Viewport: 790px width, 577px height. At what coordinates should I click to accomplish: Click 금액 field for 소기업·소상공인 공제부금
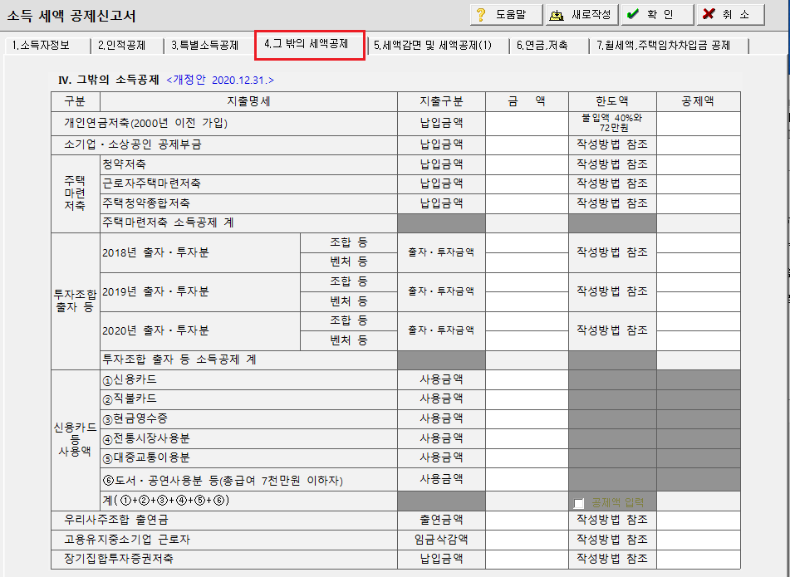[x=527, y=145]
